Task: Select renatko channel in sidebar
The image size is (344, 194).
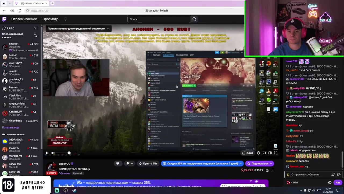Action: click(21, 73)
